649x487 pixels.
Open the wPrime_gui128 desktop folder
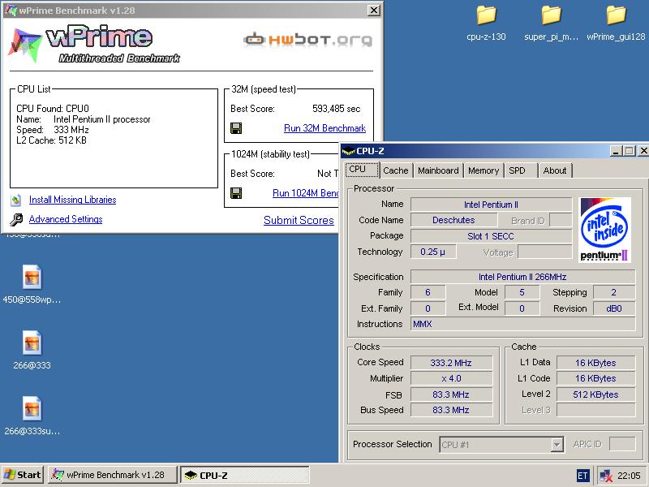tap(616, 23)
